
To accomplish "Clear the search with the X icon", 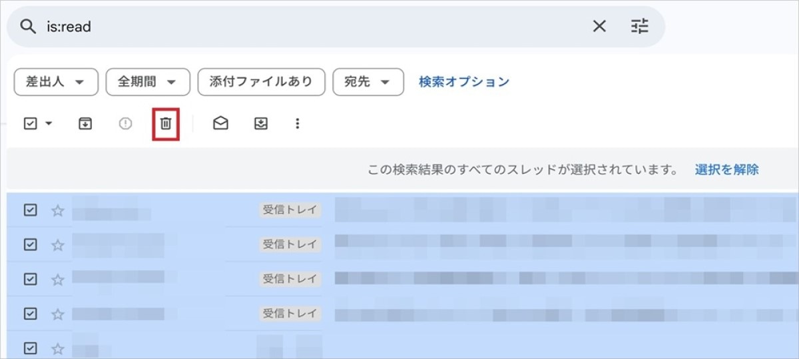I will 599,27.
